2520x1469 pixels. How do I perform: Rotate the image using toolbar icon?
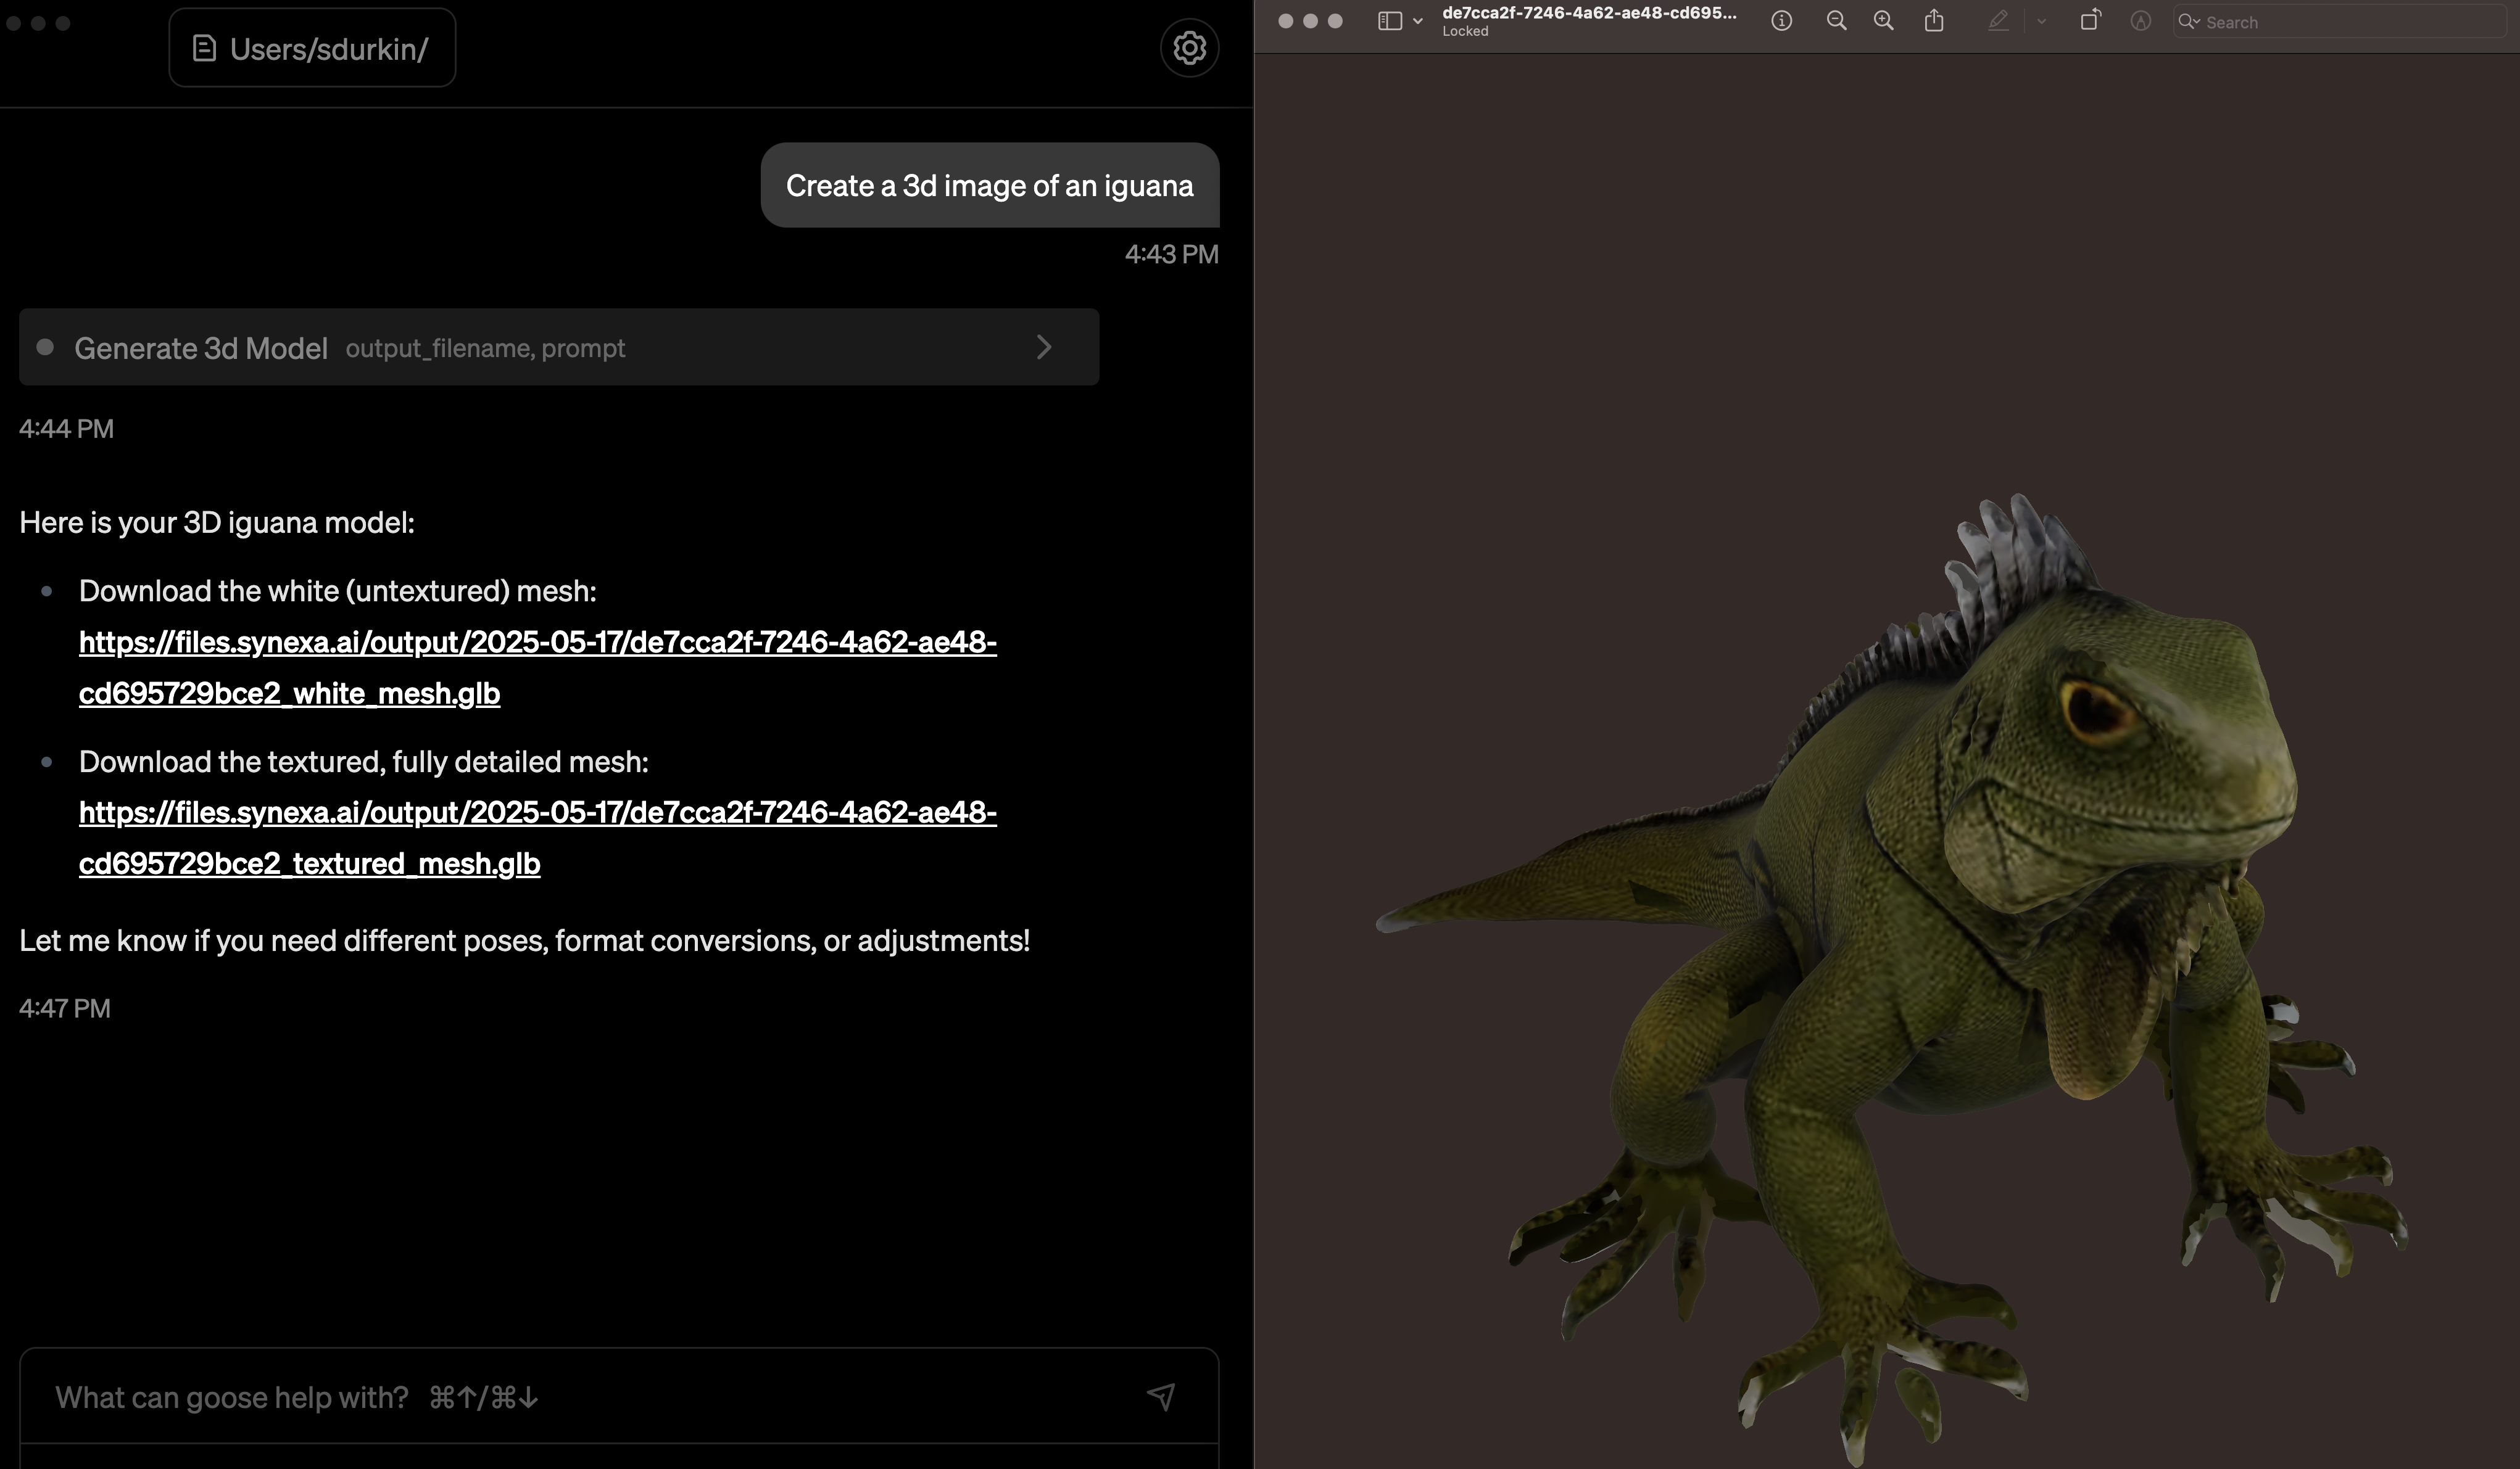click(2090, 21)
